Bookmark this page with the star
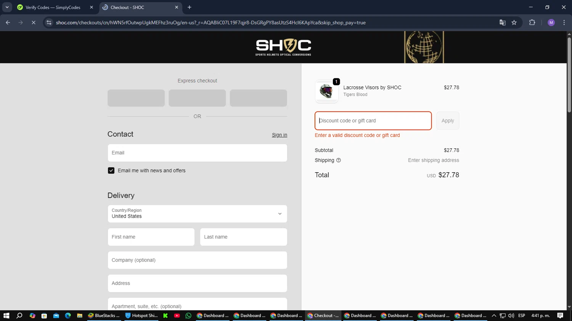572x321 pixels. point(514,22)
